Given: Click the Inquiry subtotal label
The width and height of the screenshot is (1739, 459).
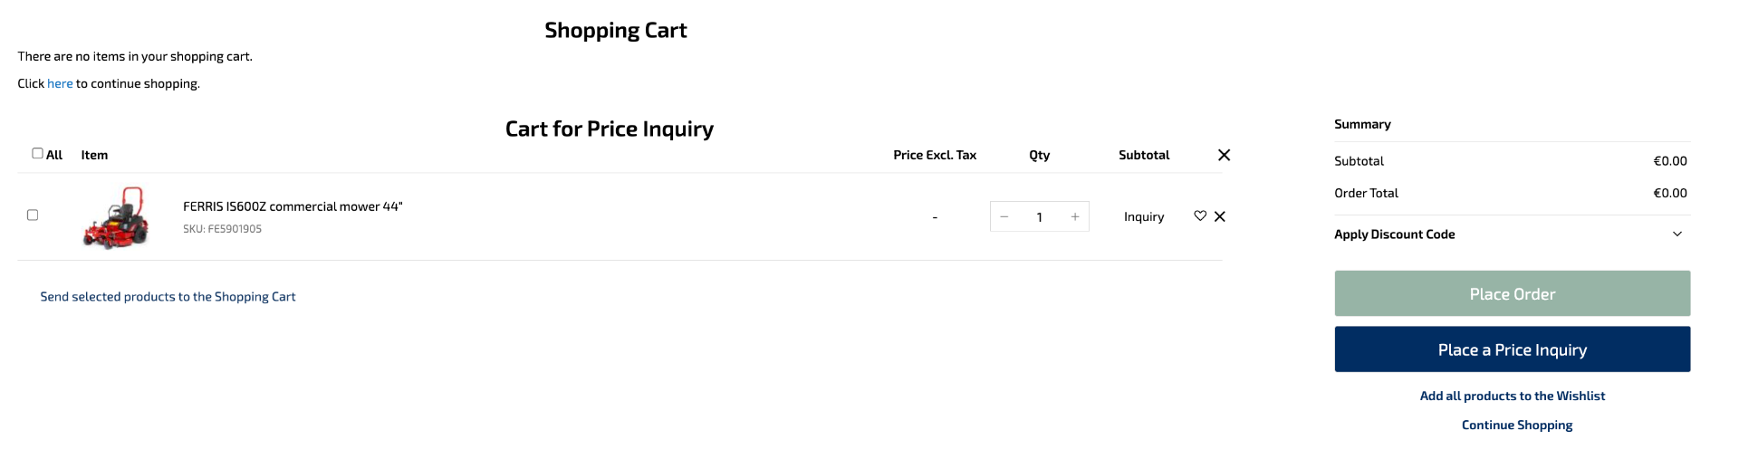Looking at the screenshot, I should point(1144,216).
